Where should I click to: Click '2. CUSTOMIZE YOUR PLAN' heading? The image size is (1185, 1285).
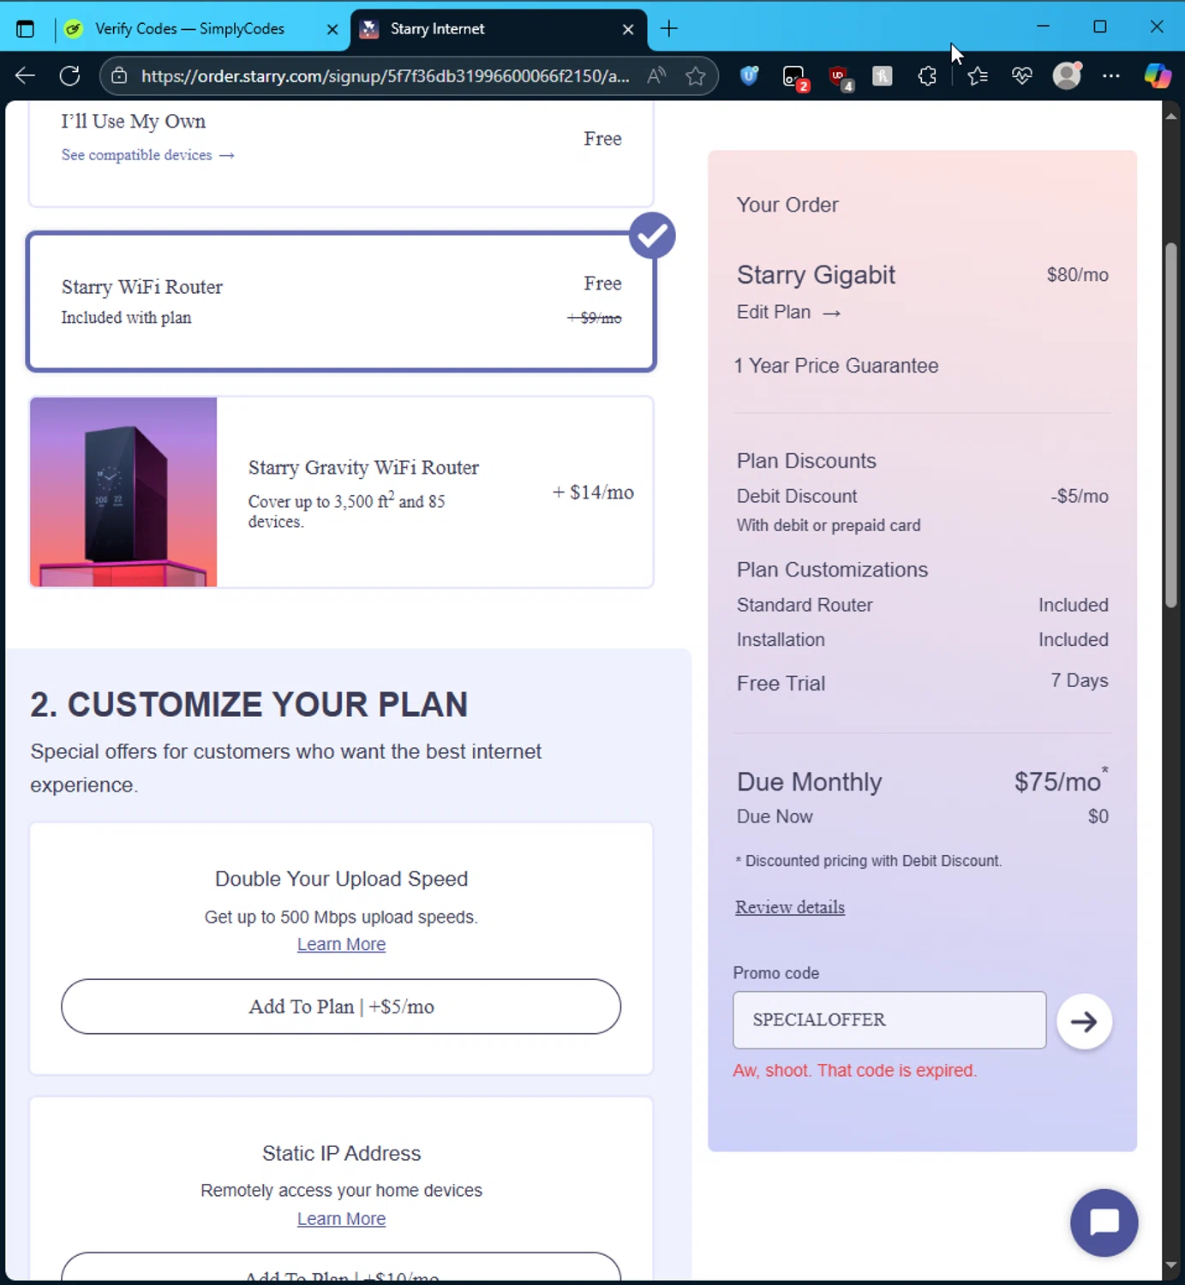(249, 705)
